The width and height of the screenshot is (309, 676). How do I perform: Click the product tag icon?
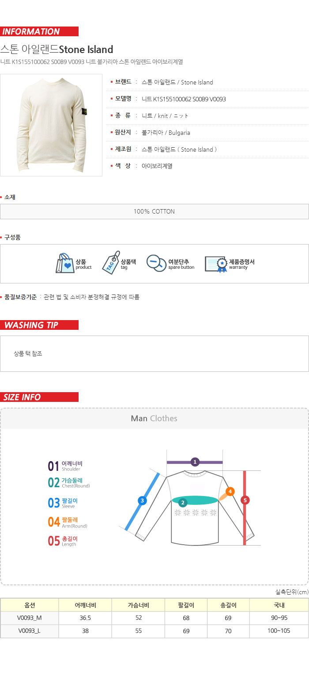[x=111, y=263]
